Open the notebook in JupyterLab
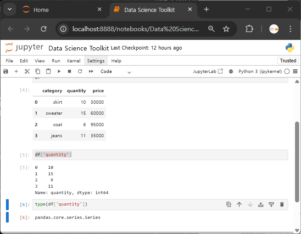This screenshot has width=301, height=234. [208, 72]
